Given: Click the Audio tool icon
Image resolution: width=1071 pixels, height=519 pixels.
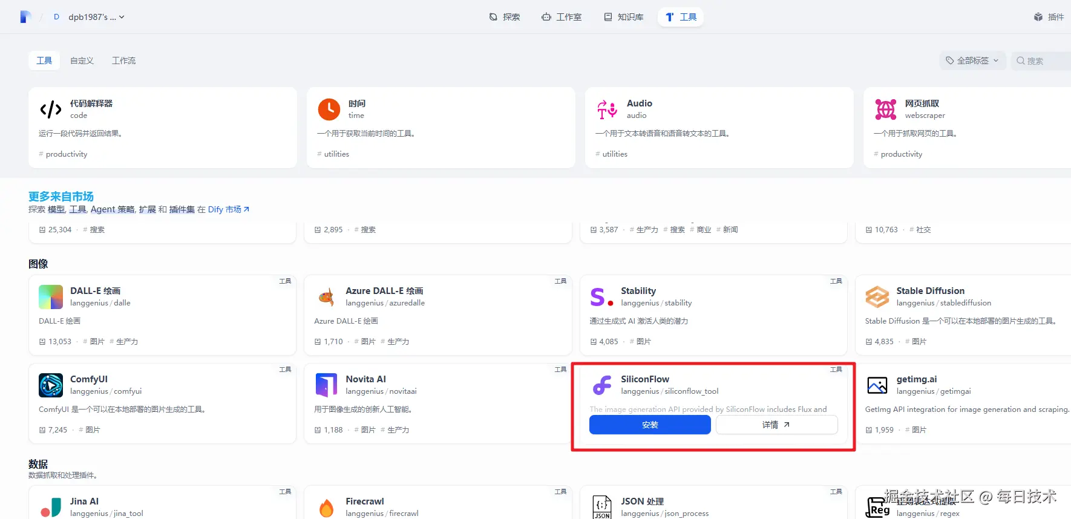Looking at the screenshot, I should [608, 109].
